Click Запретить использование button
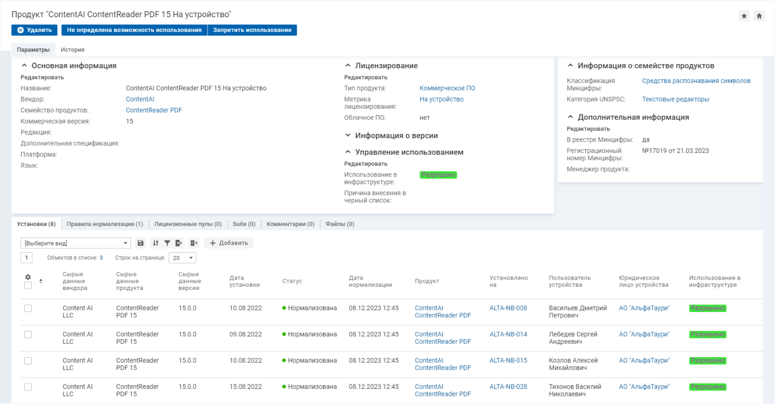775x404 pixels. point(252,30)
